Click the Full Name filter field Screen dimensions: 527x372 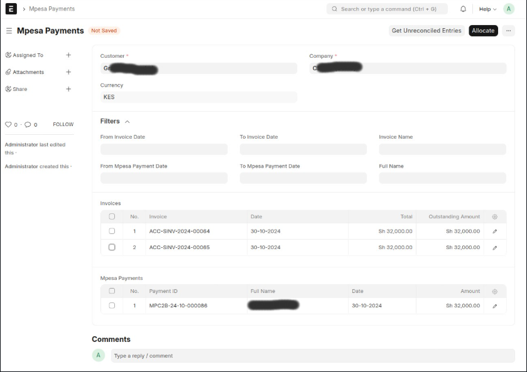442,178
